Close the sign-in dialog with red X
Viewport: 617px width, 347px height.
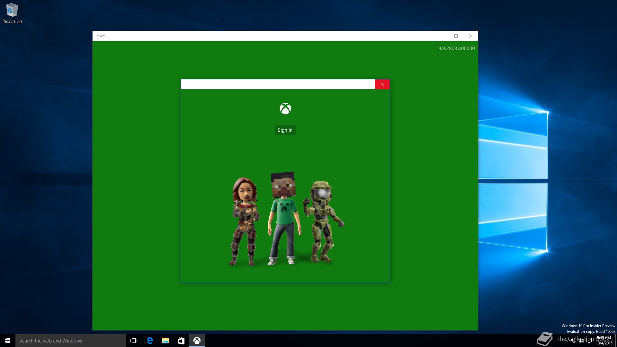point(382,84)
